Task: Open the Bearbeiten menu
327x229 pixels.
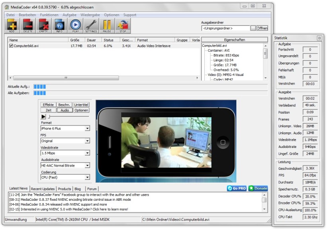Action: 27,15
